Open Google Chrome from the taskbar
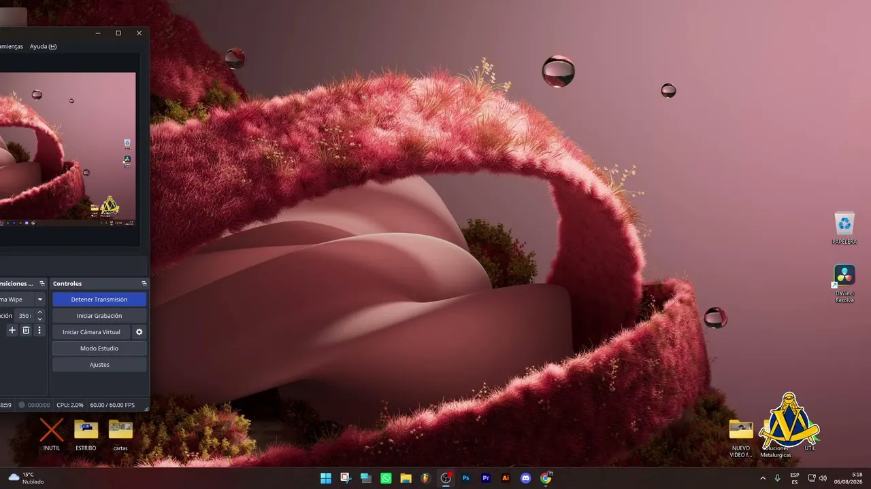Screen dimensions: 871x489 (x=546, y=478)
